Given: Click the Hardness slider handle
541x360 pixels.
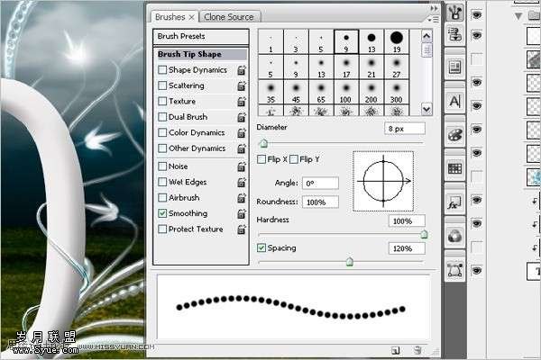Looking at the screenshot, I should tap(424, 235).
